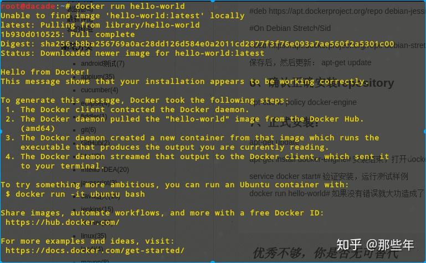Open the docs.docker.com/get-started/ URL
The image size is (426, 263).
95,250
